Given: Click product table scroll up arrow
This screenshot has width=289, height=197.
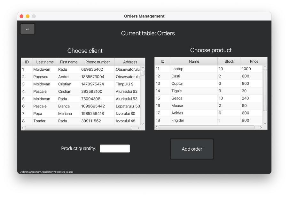Looking at the screenshot, I should tap(265, 67).
